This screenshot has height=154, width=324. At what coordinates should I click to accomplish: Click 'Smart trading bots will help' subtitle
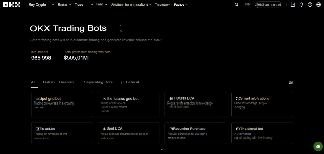(x=97, y=40)
